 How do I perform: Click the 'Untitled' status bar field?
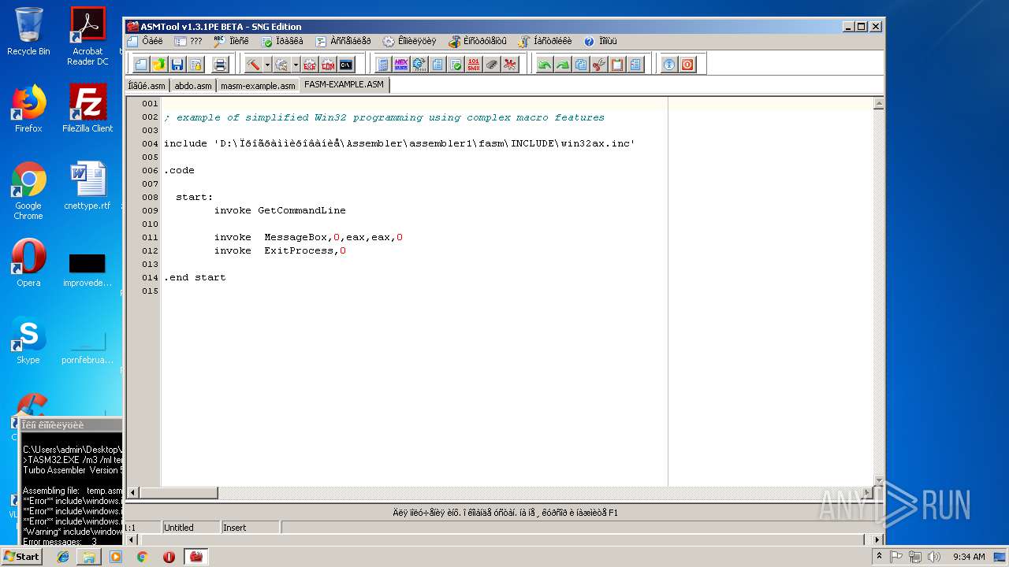[190, 528]
